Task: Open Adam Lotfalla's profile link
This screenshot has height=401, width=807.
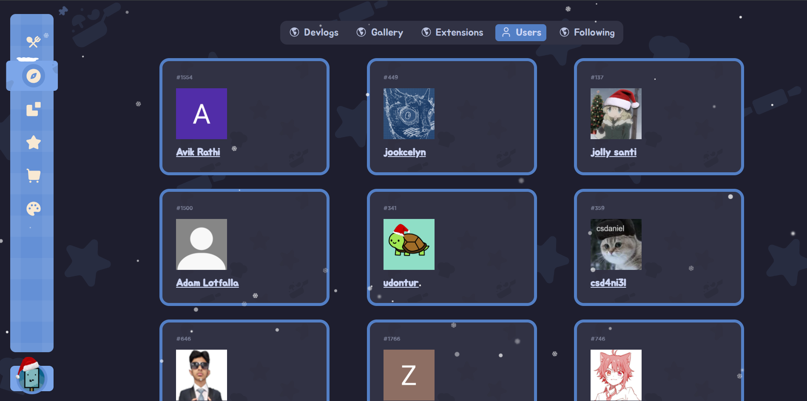Action: 207,283
